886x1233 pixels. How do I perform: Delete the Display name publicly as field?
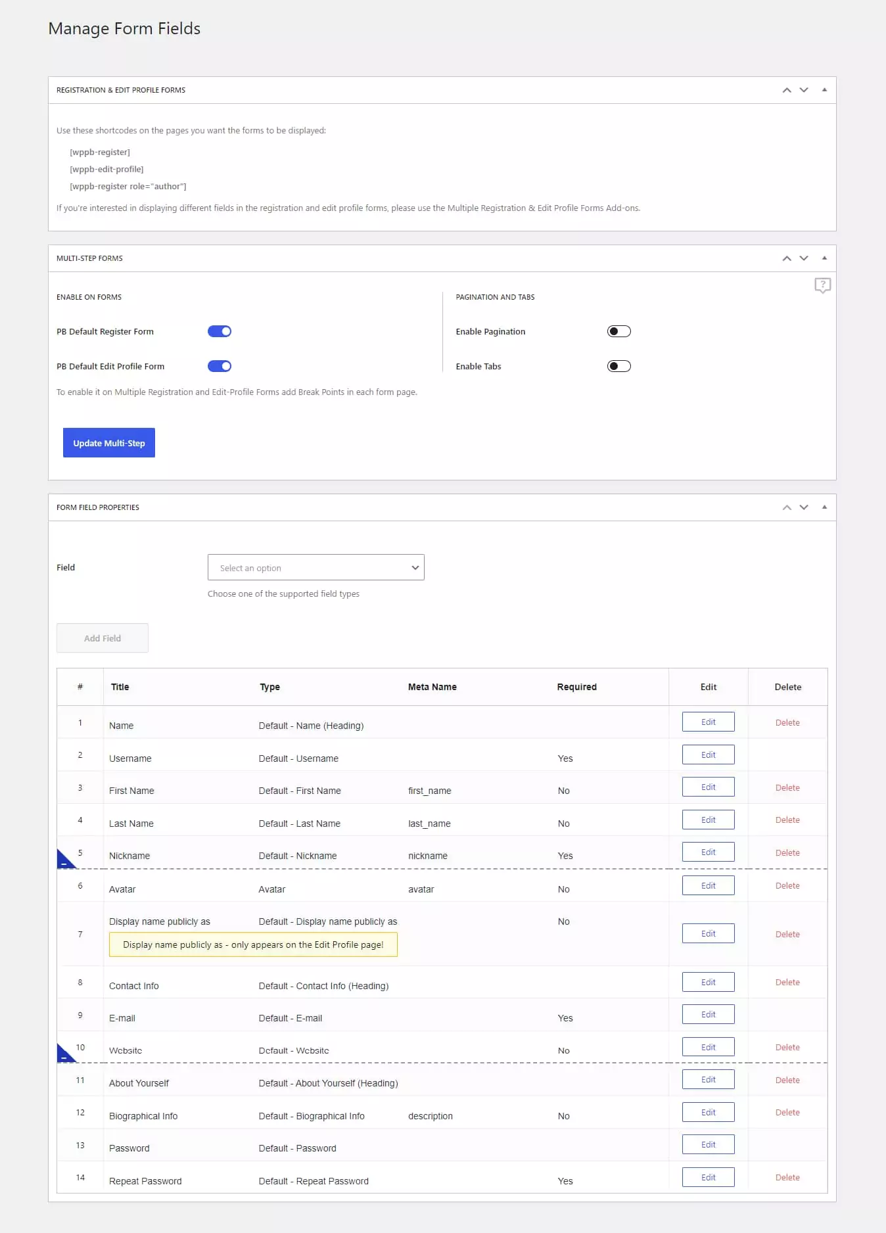787,934
